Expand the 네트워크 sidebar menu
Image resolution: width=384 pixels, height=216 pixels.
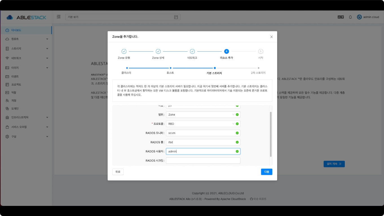coord(26,58)
